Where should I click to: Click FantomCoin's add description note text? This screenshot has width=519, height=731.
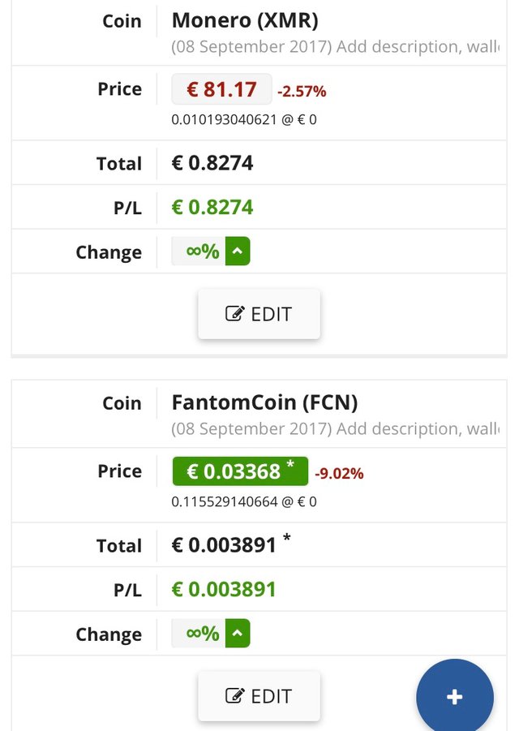(x=336, y=429)
